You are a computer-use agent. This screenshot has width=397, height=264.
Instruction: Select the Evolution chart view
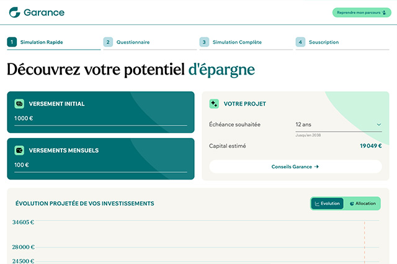(328, 203)
